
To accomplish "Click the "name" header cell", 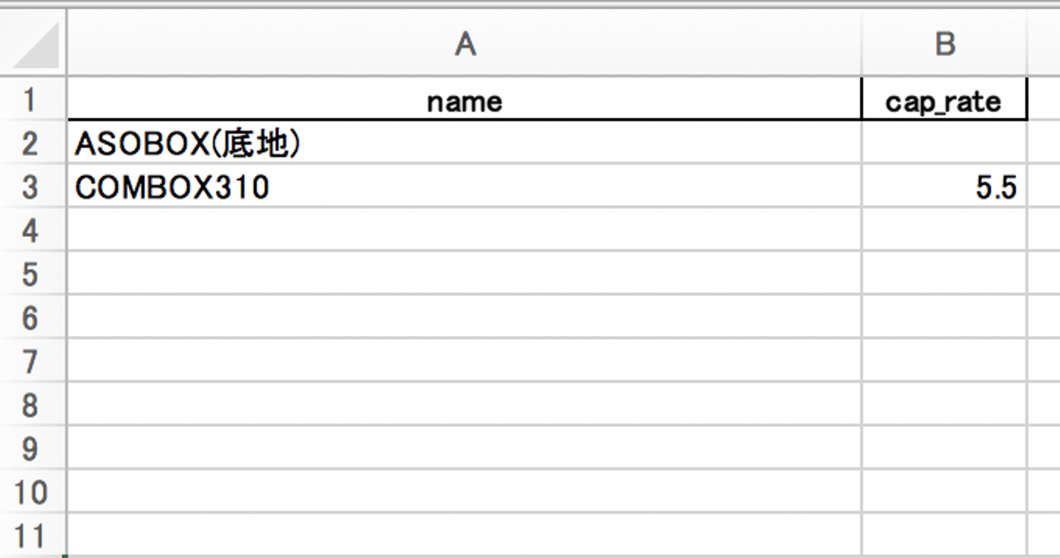I will tap(464, 101).
